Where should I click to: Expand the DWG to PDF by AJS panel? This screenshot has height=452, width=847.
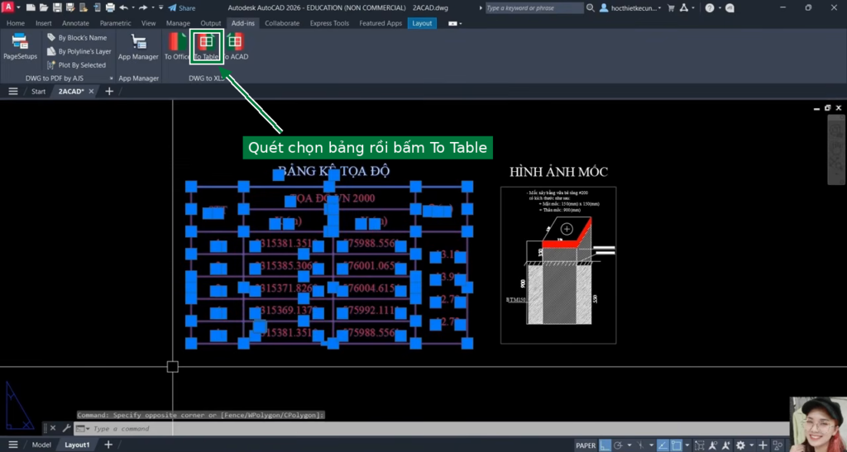tap(112, 79)
